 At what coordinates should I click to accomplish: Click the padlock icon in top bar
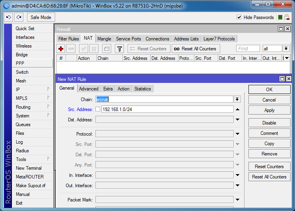[x=287, y=17]
